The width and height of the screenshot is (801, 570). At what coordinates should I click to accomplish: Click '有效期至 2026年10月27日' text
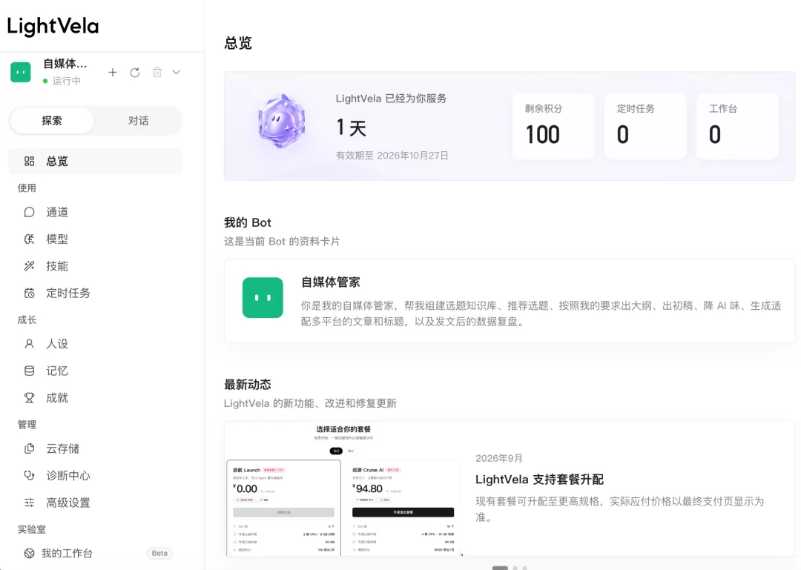pyautogui.click(x=392, y=155)
